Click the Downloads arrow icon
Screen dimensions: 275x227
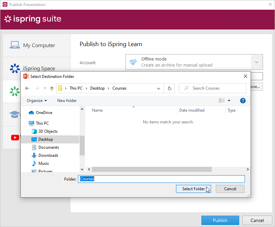tap(34, 155)
